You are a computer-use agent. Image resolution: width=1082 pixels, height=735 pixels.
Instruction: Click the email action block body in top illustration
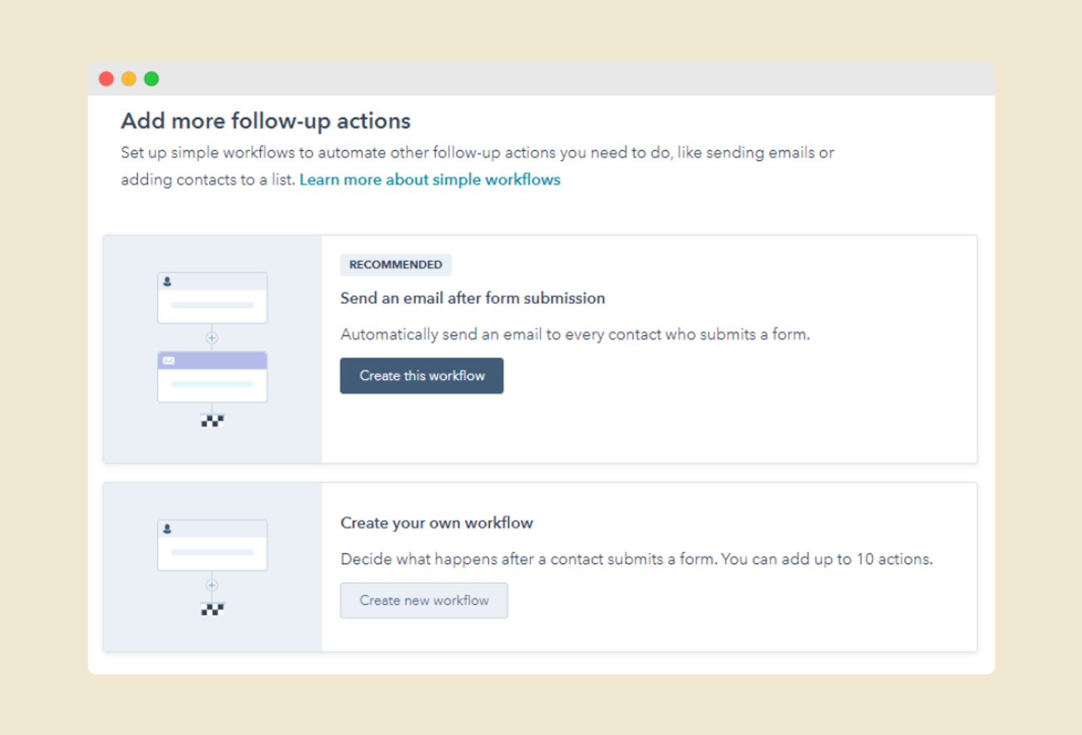tap(212, 385)
